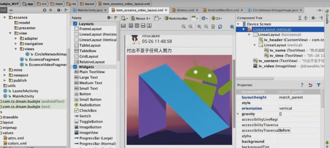Select ToggleButton widget in Palette
The height and width of the screenshot is (148, 330).
(88, 121)
